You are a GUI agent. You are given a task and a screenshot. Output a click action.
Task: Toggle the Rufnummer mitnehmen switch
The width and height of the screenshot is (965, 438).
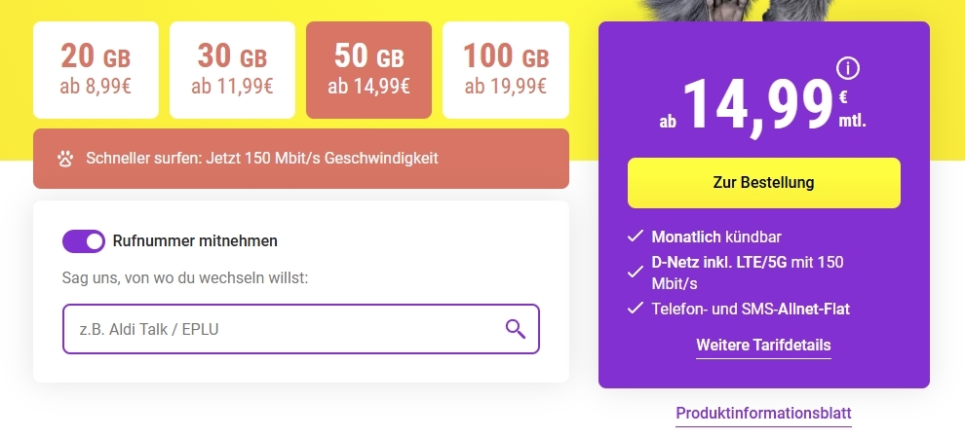[x=84, y=241]
